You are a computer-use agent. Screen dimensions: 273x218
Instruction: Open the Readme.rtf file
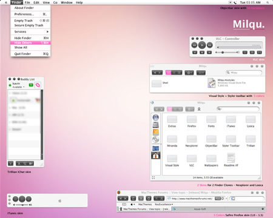[231, 160]
